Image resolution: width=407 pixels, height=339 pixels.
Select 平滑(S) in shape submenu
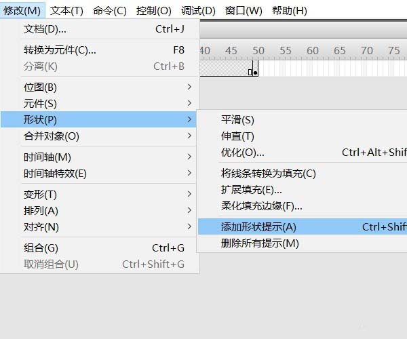coord(303,120)
